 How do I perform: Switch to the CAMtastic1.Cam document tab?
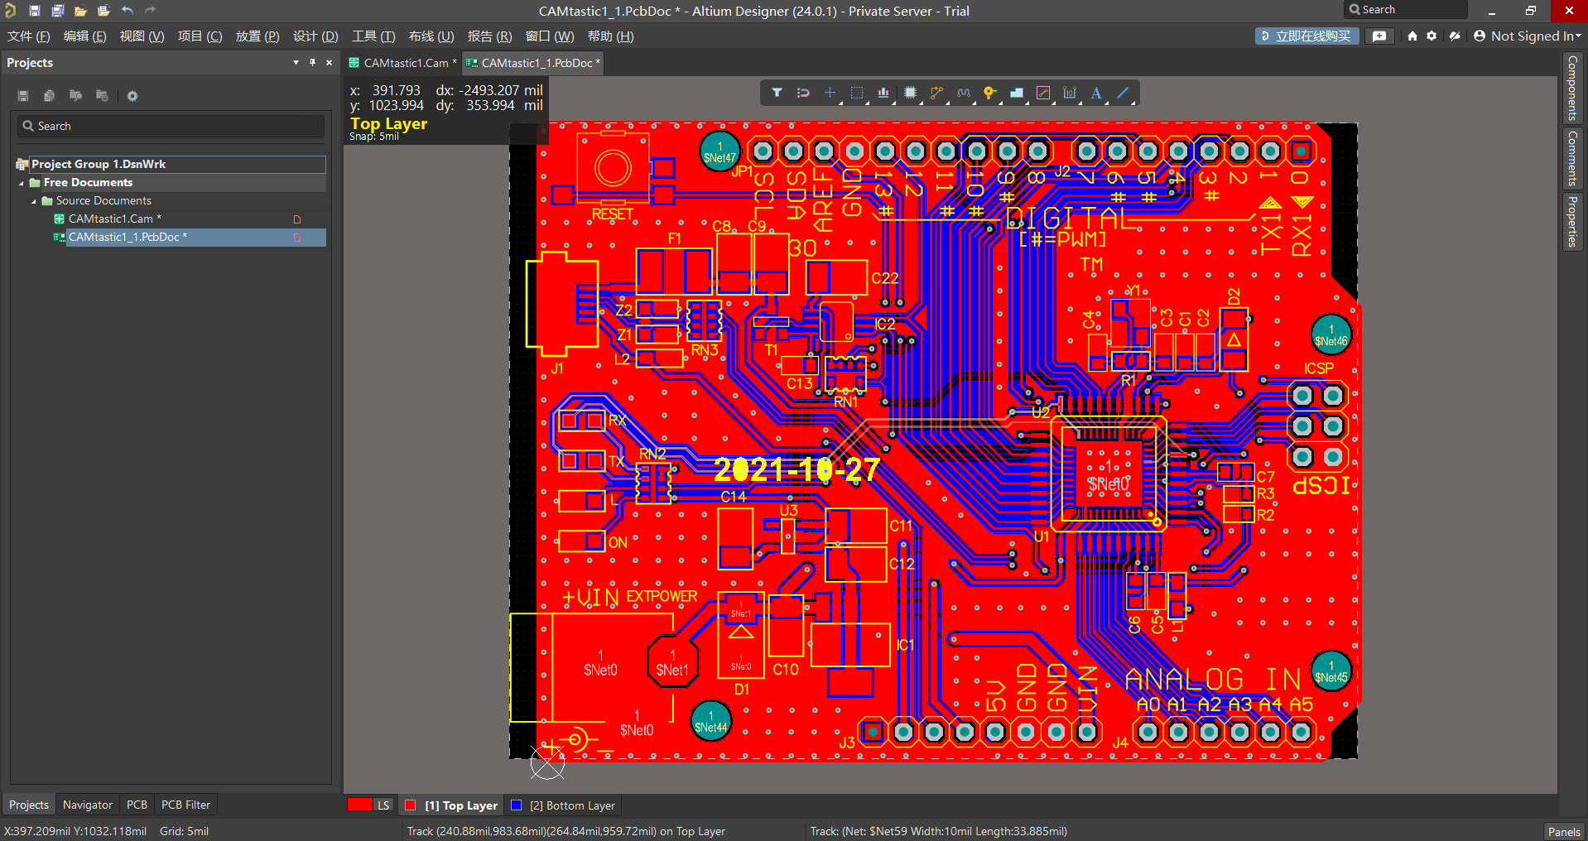coord(405,63)
